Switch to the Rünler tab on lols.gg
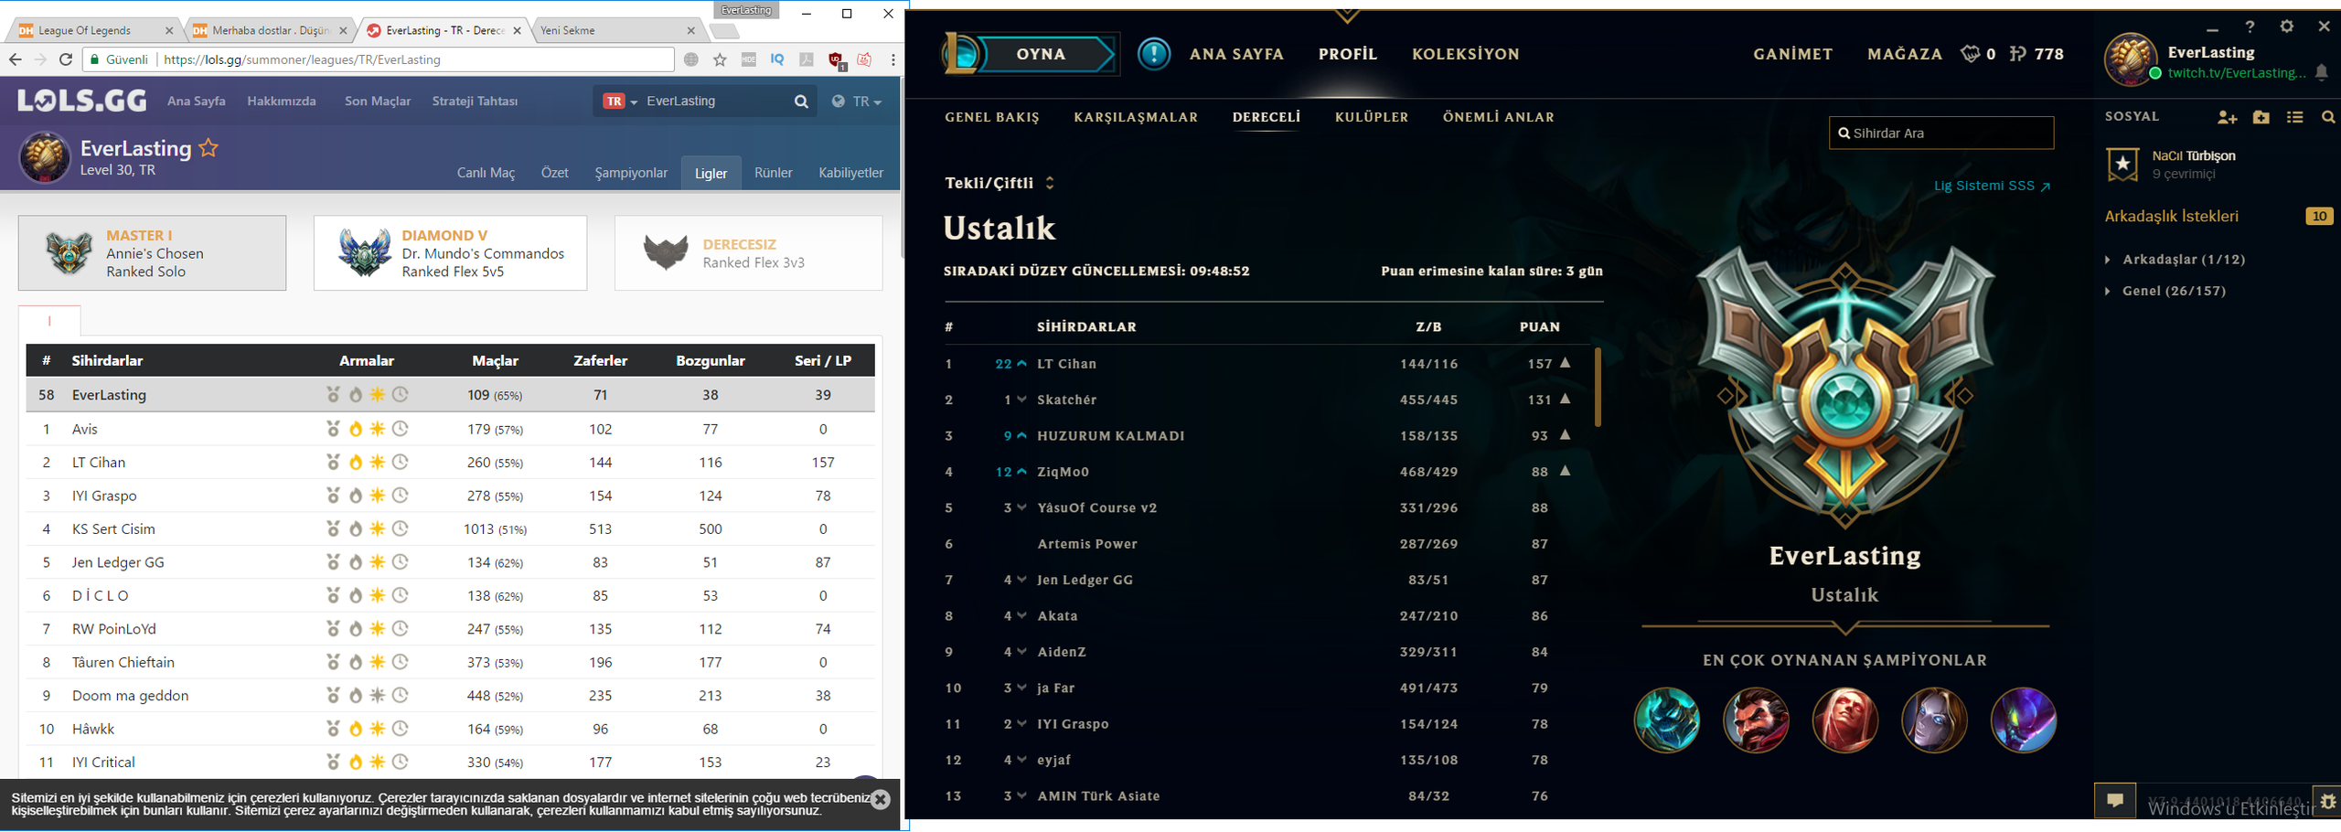This screenshot has width=2341, height=832. tap(773, 173)
